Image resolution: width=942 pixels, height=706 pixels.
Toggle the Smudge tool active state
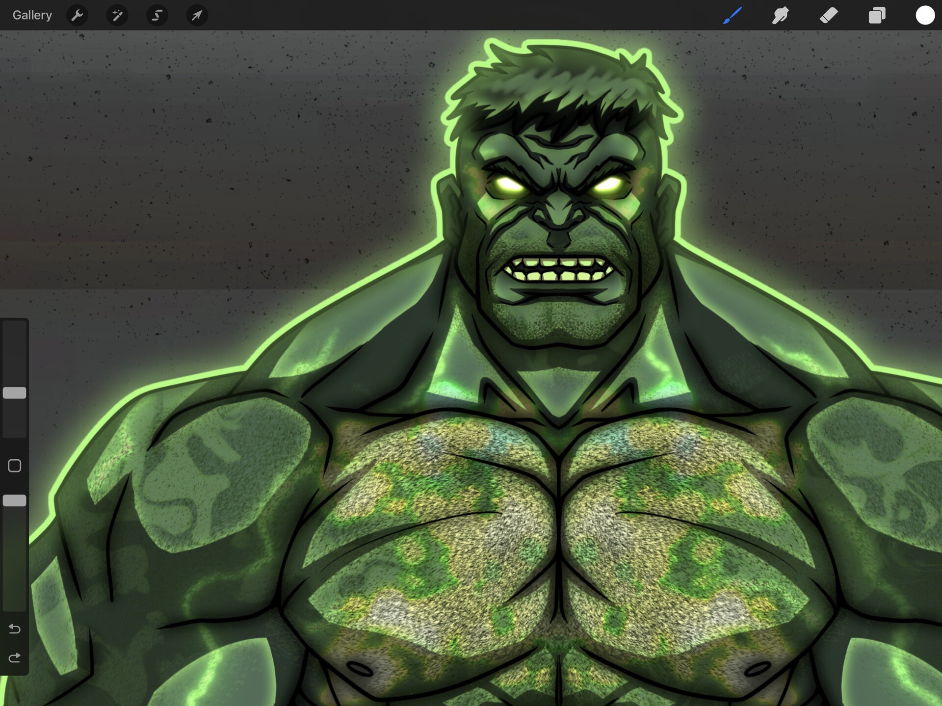(x=780, y=15)
